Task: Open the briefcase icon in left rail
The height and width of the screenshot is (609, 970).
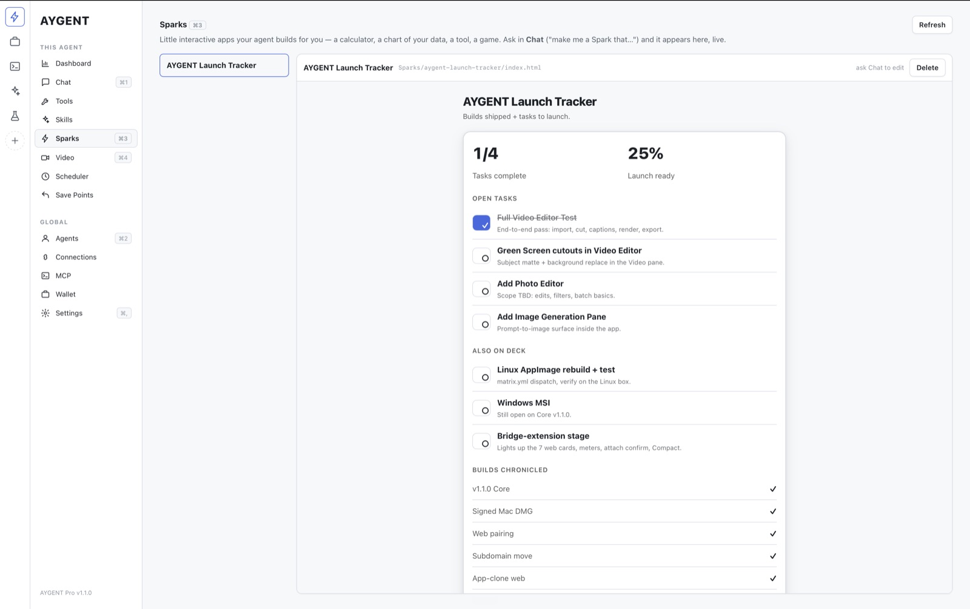Action: [x=15, y=42]
